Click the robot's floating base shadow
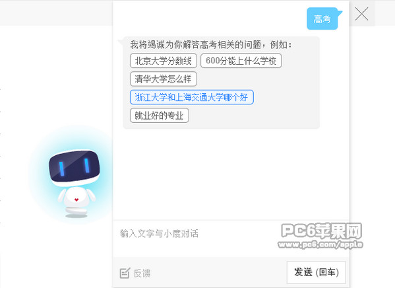395x288 pixels. (x=76, y=216)
